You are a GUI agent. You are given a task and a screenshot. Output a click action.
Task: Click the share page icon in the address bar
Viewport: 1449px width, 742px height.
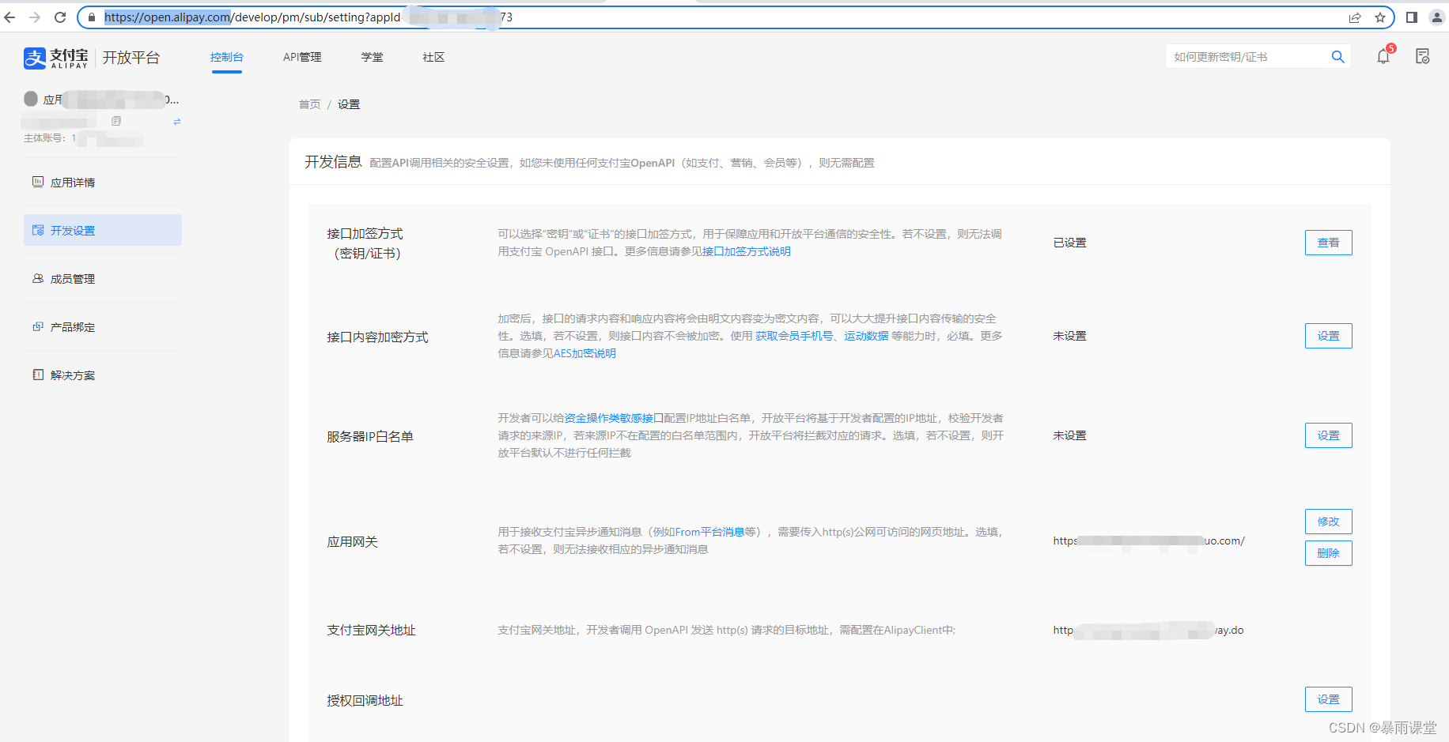click(x=1355, y=17)
